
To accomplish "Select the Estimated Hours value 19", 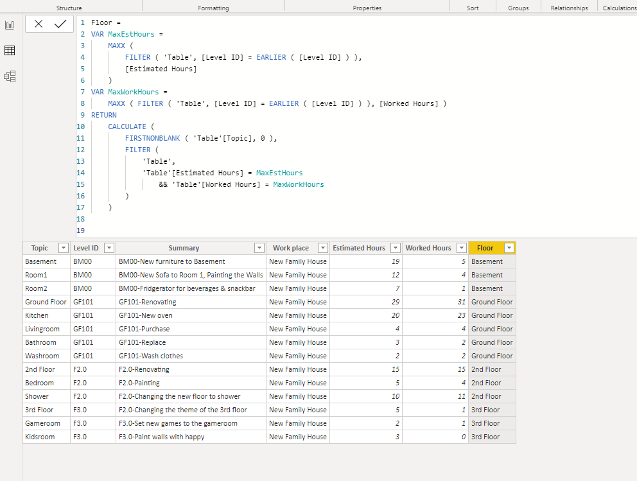I will (365, 261).
